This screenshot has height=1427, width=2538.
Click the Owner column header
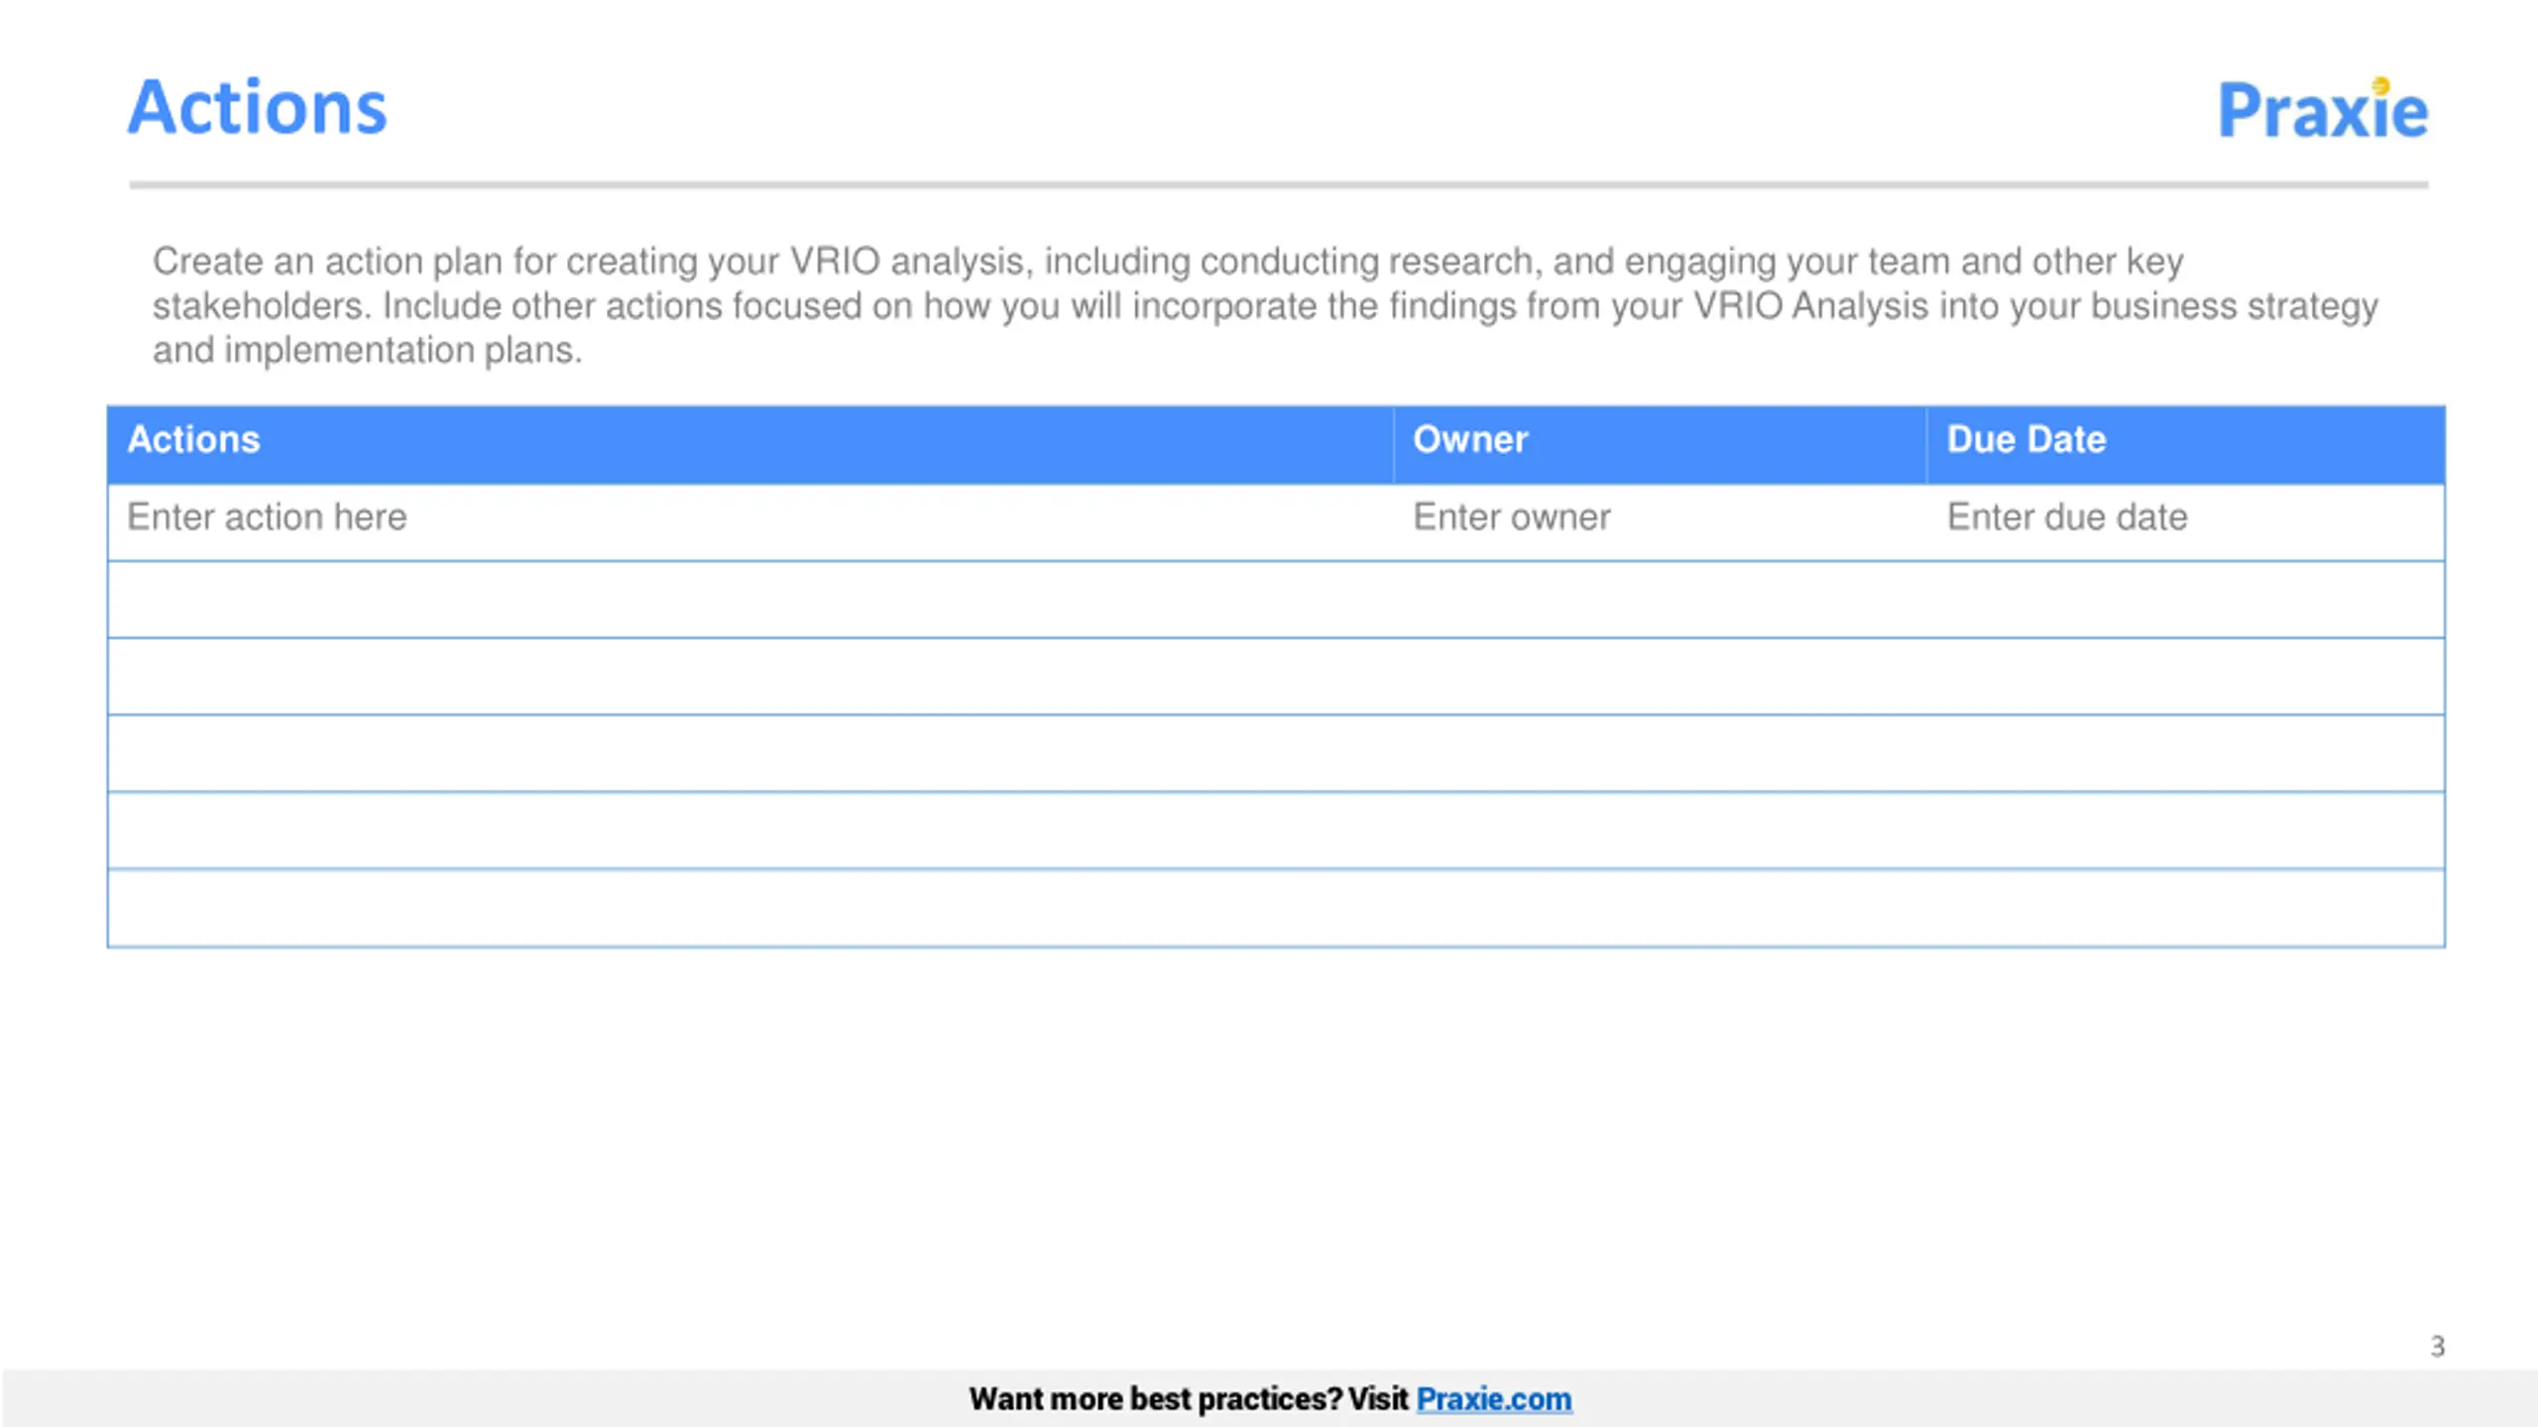[x=1470, y=440]
